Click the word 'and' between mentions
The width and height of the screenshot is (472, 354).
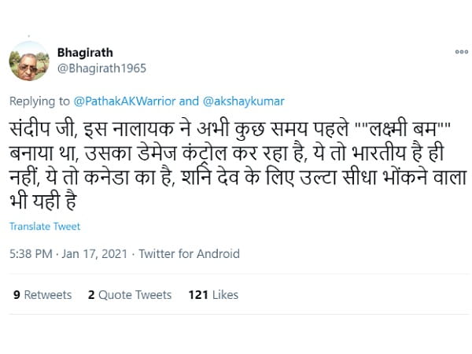[189, 101]
